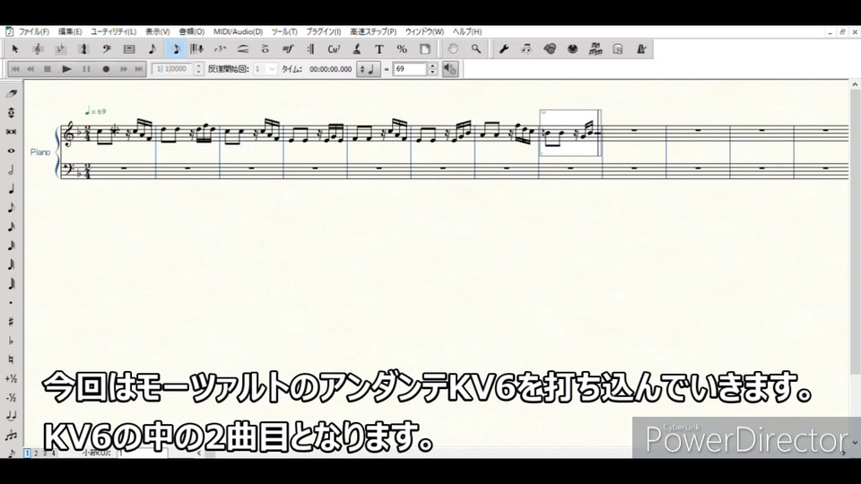Select the Staff tool with treble clef

(x=38, y=49)
